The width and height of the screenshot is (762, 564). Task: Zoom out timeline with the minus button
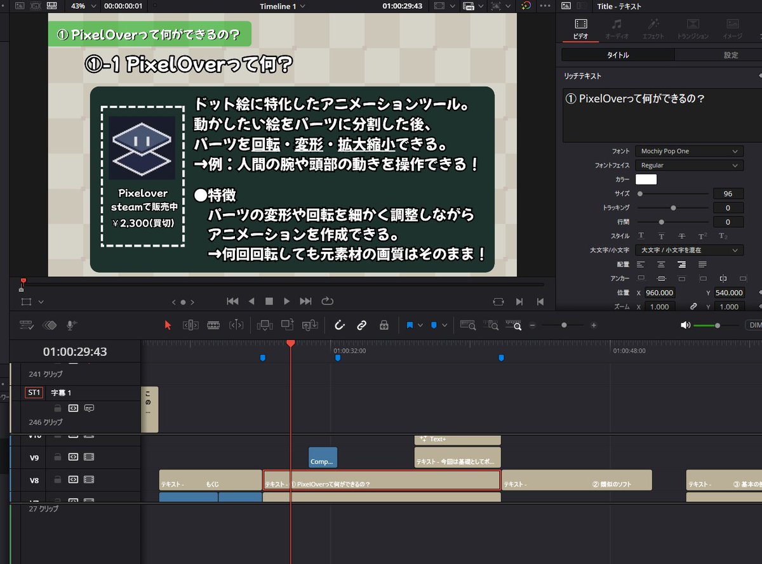[x=533, y=325]
